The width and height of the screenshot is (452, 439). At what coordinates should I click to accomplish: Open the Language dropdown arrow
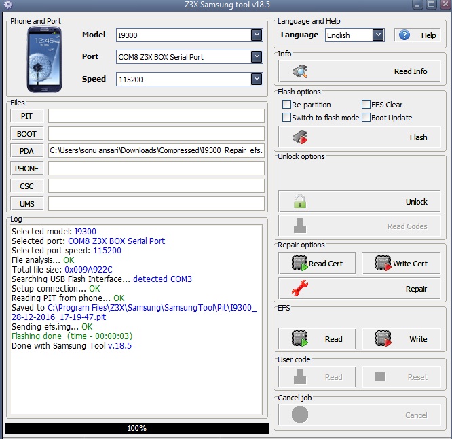point(378,35)
